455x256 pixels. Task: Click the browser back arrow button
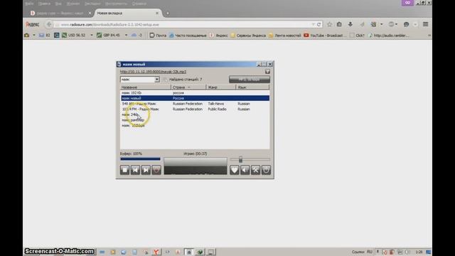(x=49, y=24)
